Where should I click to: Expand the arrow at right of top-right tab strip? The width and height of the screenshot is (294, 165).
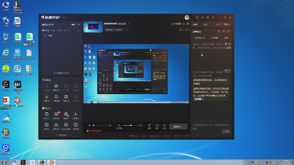(x=229, y=25)
